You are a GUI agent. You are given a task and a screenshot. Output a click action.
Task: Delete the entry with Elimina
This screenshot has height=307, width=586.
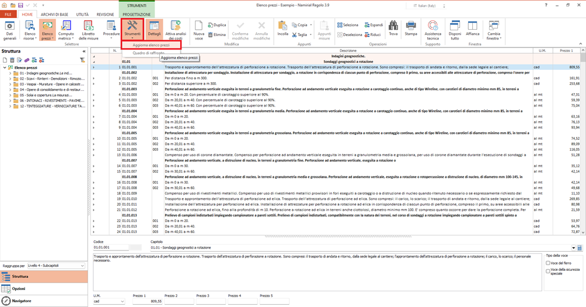[217, 35]
